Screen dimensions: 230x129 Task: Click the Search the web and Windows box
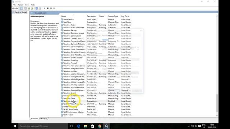[43, 126]
